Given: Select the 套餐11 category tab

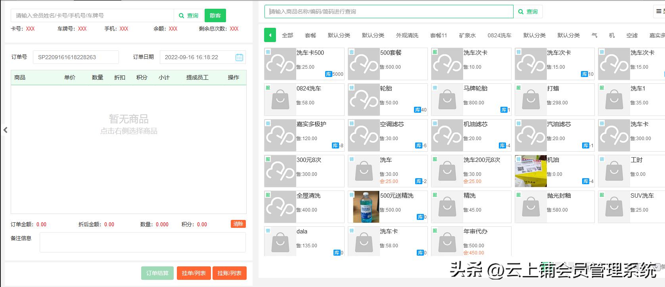Looking at the screenshot, I should point(439,35).
